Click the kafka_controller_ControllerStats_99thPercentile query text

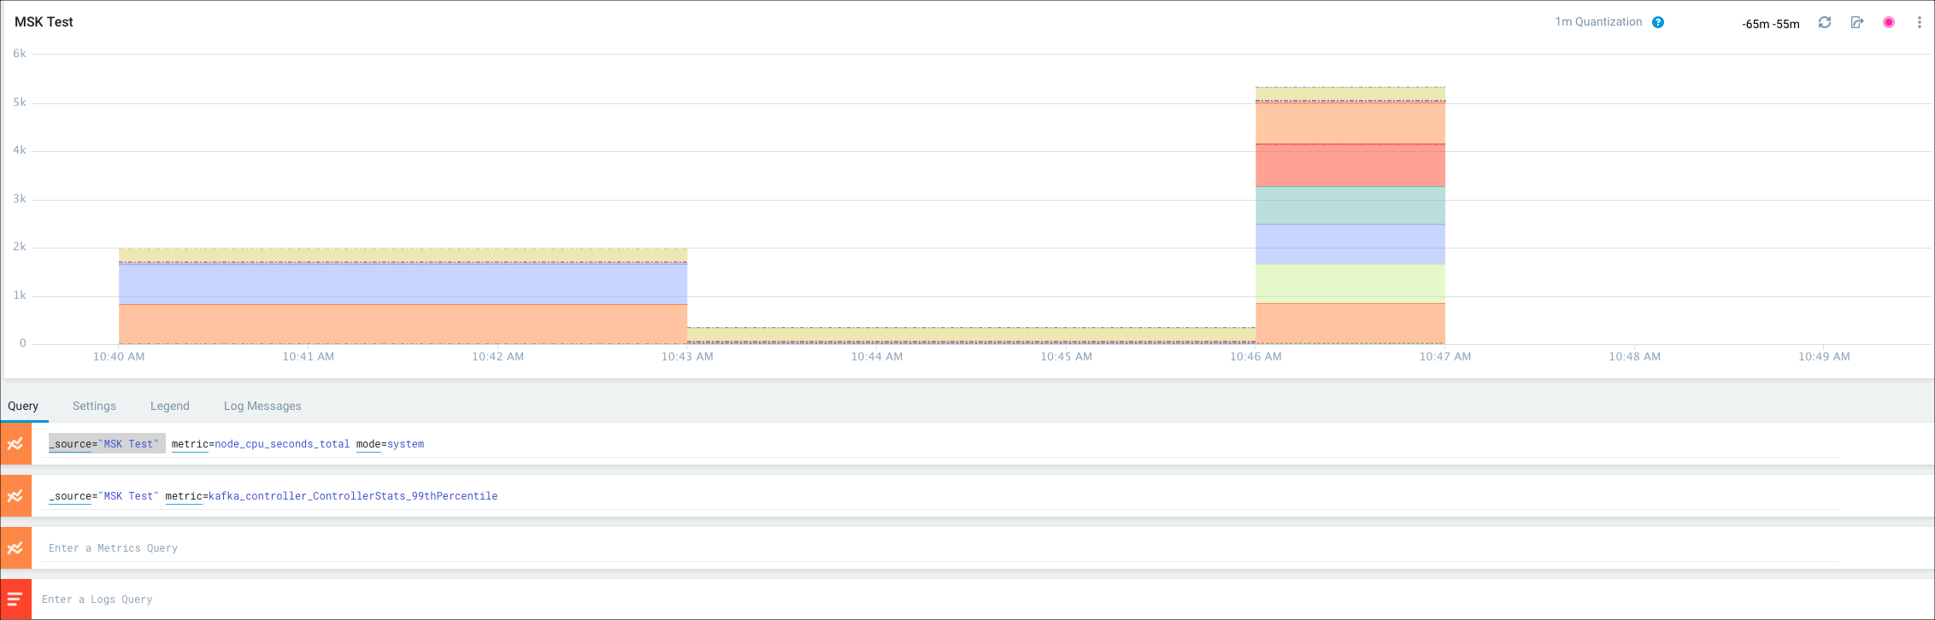click(352, 496)
